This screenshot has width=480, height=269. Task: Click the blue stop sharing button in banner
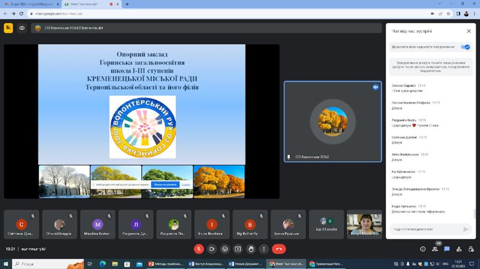tap(165, 185)
